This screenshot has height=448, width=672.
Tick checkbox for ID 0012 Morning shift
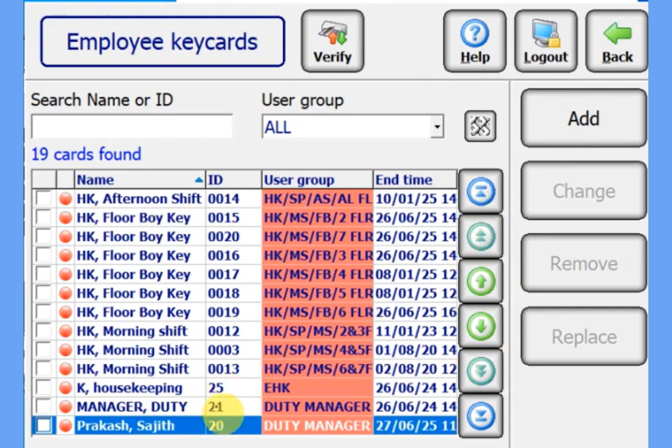(44, 331)
